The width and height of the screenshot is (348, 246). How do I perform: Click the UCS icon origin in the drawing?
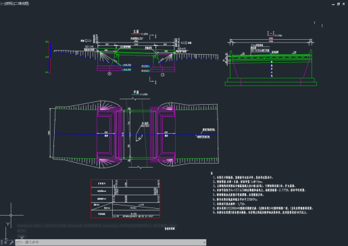(5, 239)
